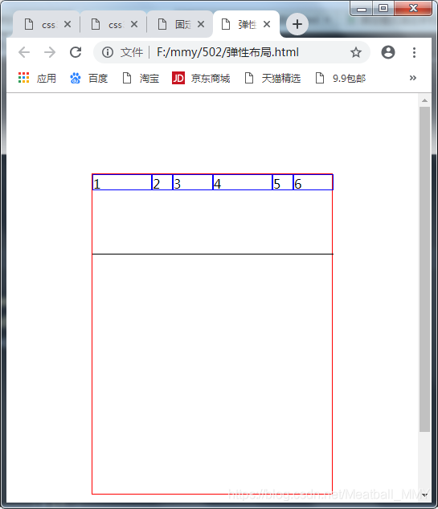Open a new tab with the plus button

(x=297, y=24)
